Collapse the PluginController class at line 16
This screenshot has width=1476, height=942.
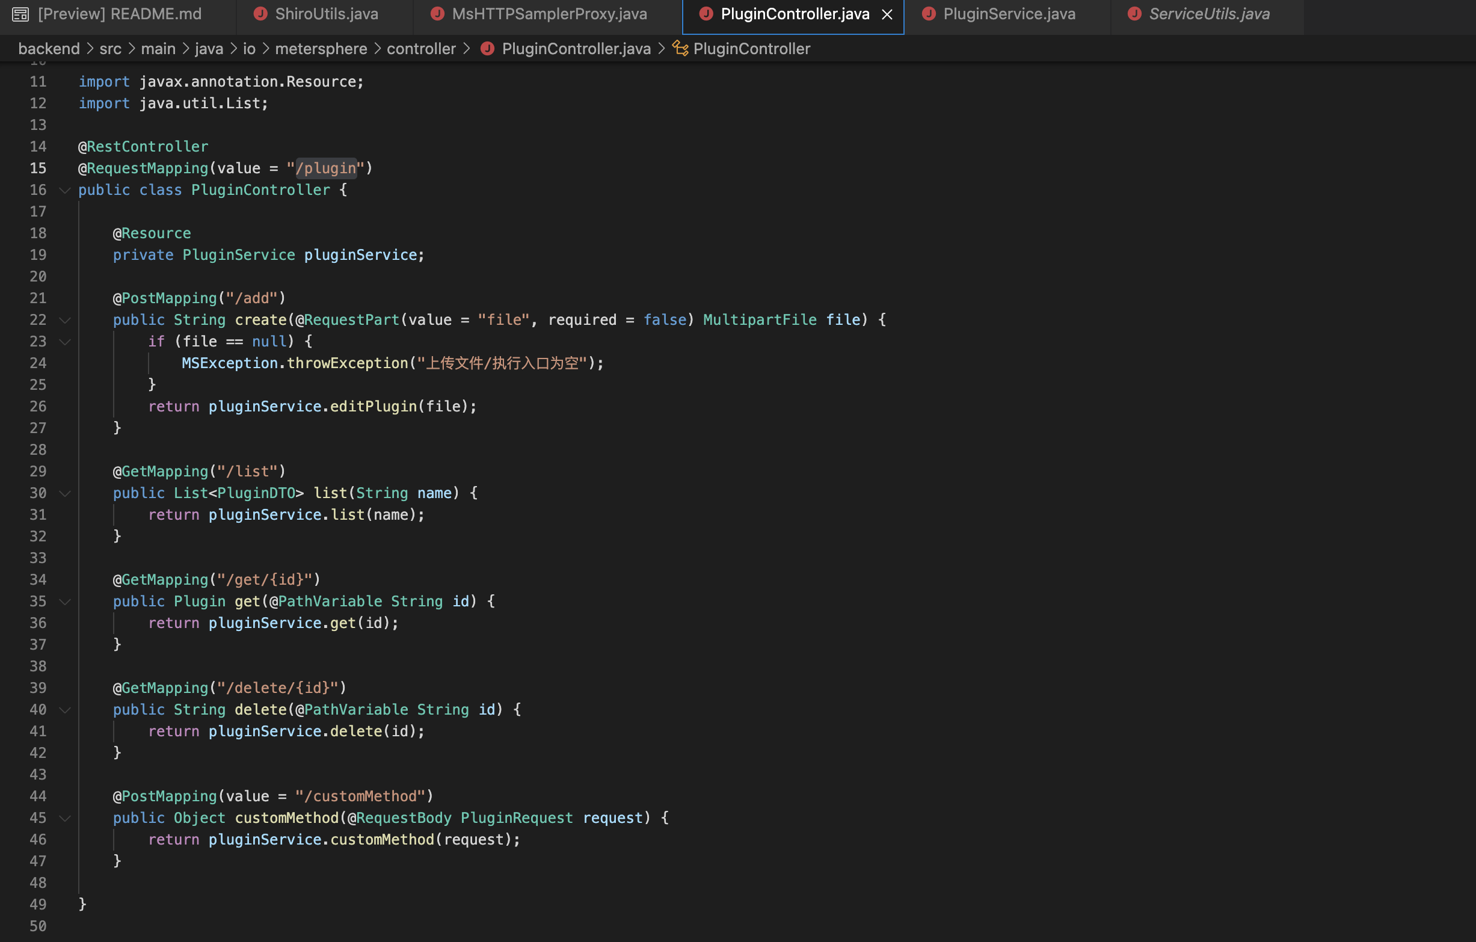[x=65, y=191]
